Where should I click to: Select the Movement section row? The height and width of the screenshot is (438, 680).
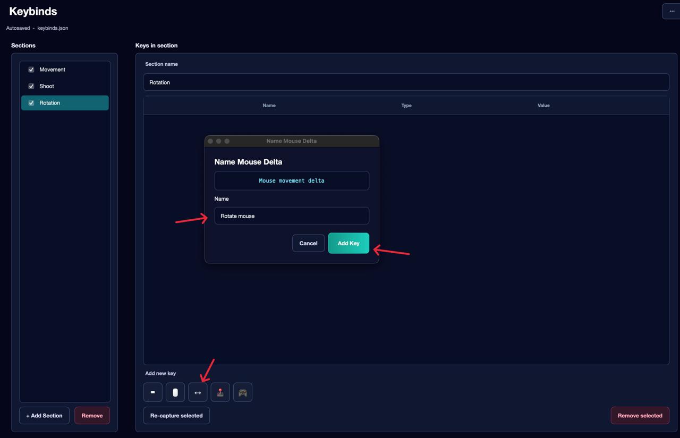pos(65,70)
